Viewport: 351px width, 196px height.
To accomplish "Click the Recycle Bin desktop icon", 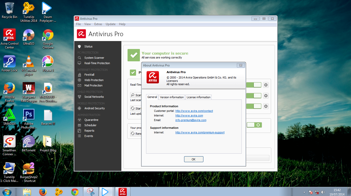I will click(10, 10).
